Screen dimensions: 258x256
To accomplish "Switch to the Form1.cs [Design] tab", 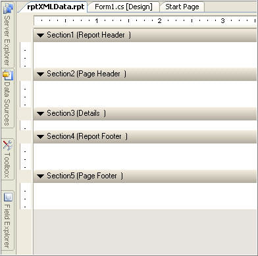I will [124, 7].
